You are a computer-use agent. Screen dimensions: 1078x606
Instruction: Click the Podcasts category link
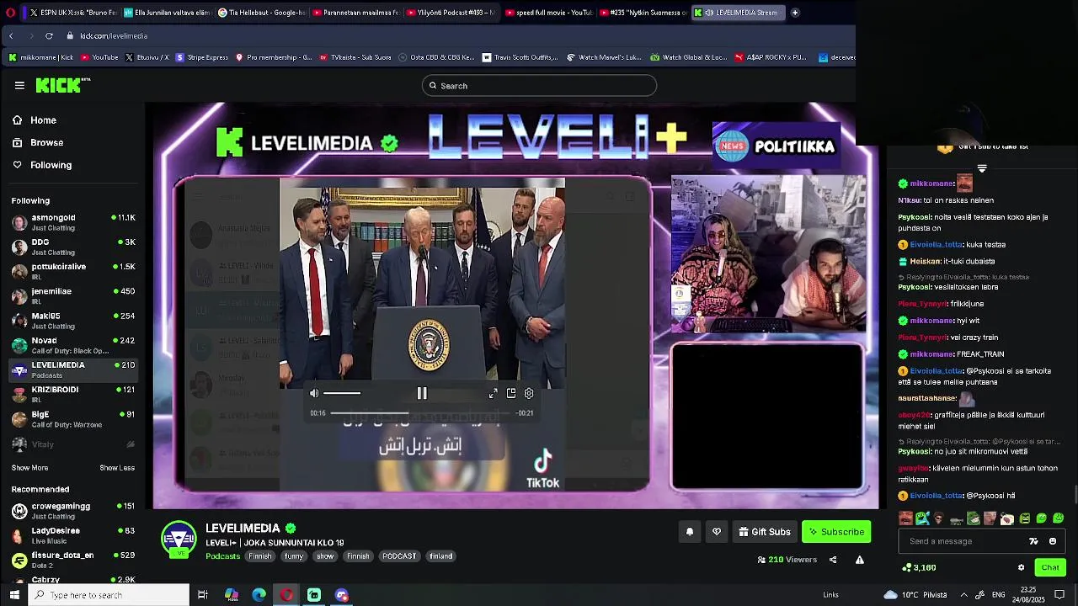point(223,556)
